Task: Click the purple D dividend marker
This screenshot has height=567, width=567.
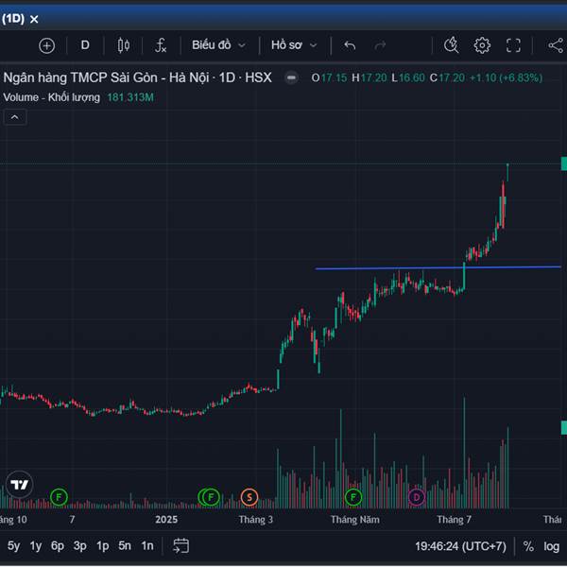Action: [416, 498]
